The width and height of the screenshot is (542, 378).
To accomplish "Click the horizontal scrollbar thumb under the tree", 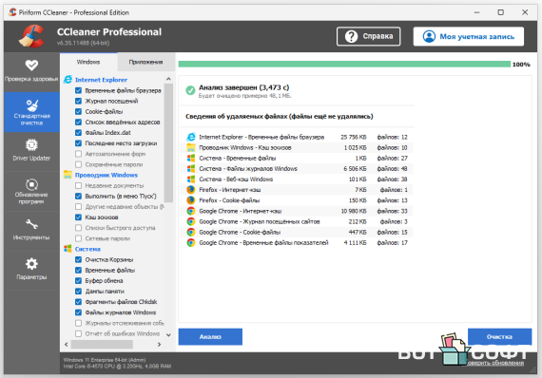I will click(102, 344).
